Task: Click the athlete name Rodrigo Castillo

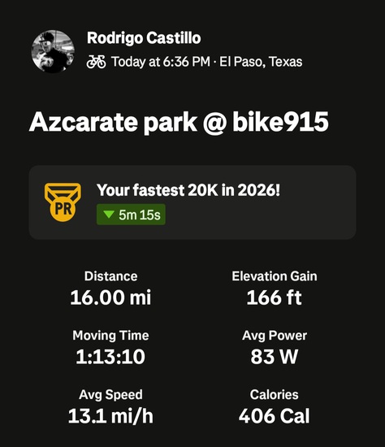Action: tap(144, 38)
